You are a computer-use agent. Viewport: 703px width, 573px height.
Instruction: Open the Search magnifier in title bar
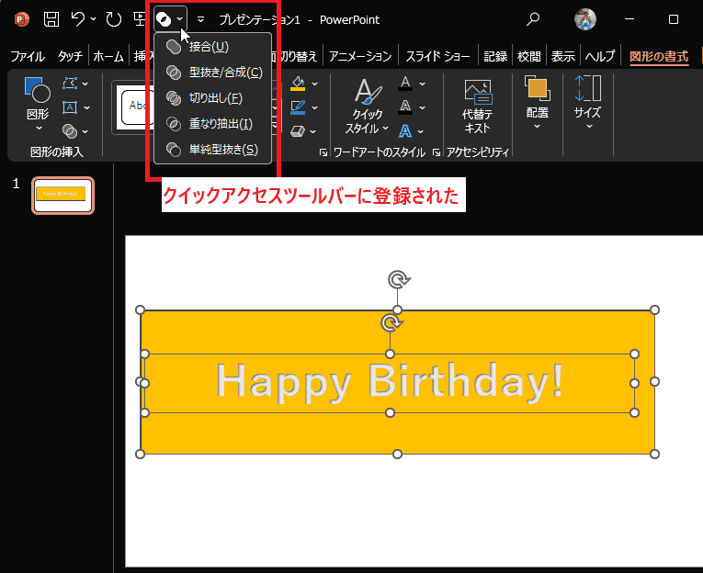tap(533, 18)
